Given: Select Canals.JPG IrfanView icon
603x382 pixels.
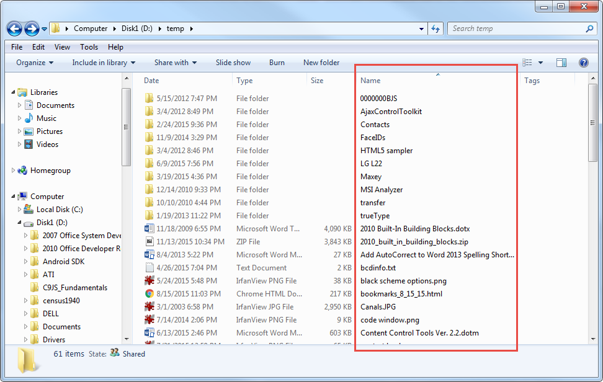Looking at the screenshot, I should coord(150,307).
